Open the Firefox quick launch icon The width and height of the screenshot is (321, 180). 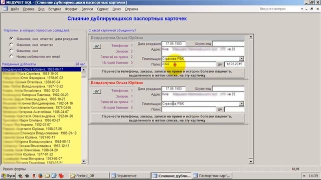point(40,175)
